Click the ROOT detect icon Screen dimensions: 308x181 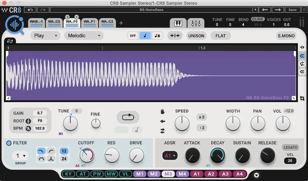pyautogui.click(x=28, y=121)
